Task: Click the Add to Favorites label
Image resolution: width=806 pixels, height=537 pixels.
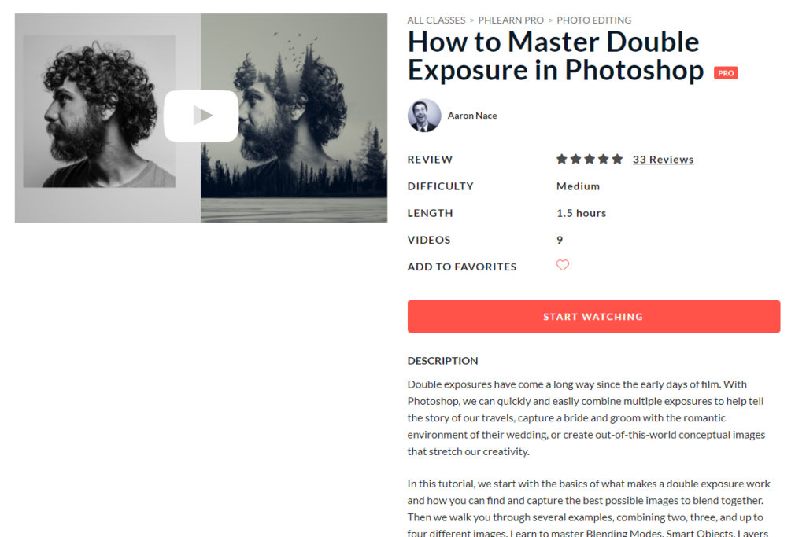Action: [462, 267]
